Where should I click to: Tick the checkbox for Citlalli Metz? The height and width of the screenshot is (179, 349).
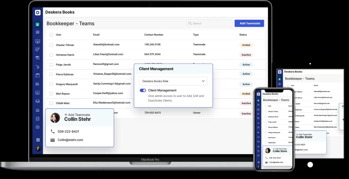(51, 103)
